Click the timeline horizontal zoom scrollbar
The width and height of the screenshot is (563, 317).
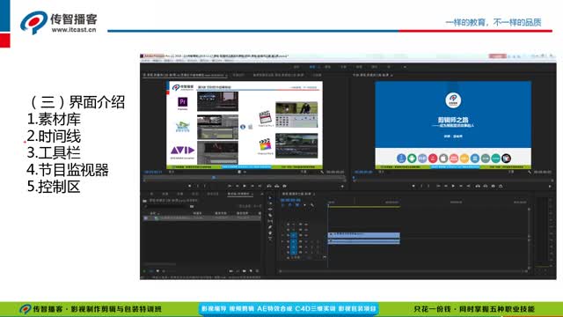coord(403,271)
